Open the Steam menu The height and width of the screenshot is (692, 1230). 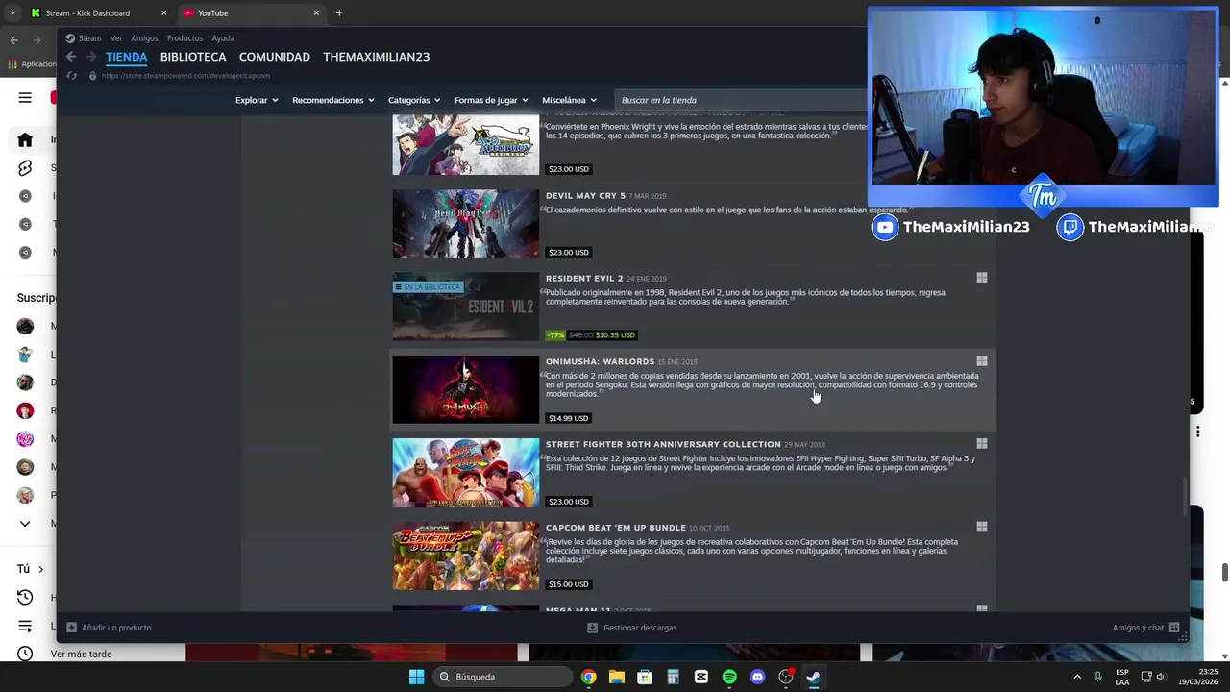click(x=89, y=38)
